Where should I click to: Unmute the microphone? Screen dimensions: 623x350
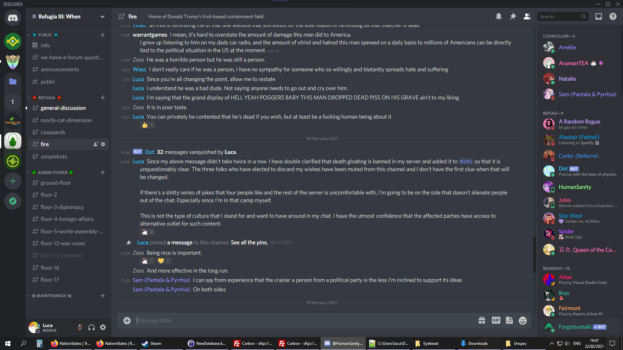80,328
